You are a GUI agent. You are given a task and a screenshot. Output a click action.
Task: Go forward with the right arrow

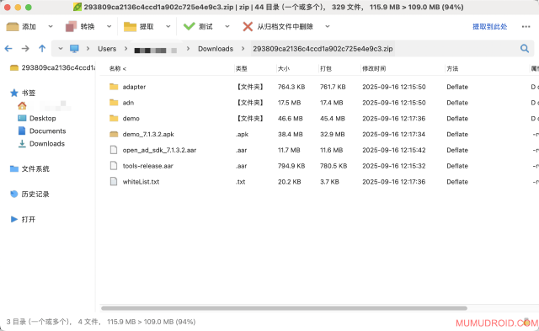click(25, 49)
